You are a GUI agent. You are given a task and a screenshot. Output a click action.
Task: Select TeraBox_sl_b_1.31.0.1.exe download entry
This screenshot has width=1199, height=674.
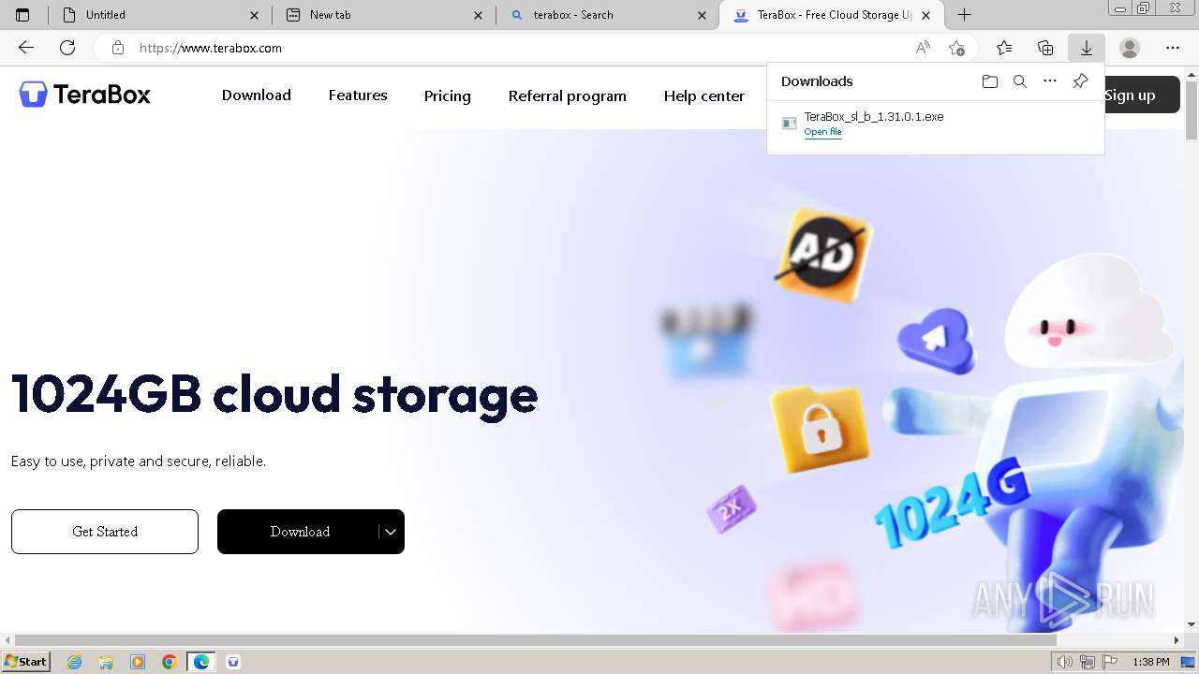coord(935,124)
